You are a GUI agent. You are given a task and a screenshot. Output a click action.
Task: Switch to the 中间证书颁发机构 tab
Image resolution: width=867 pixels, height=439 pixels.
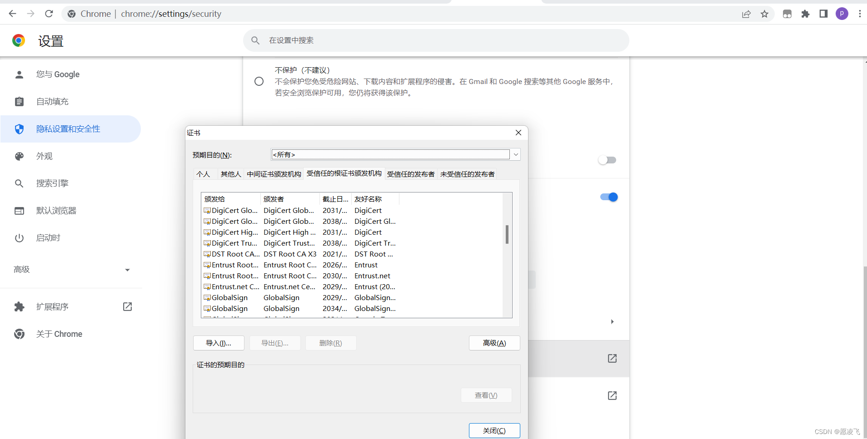[x=274, y=174]
